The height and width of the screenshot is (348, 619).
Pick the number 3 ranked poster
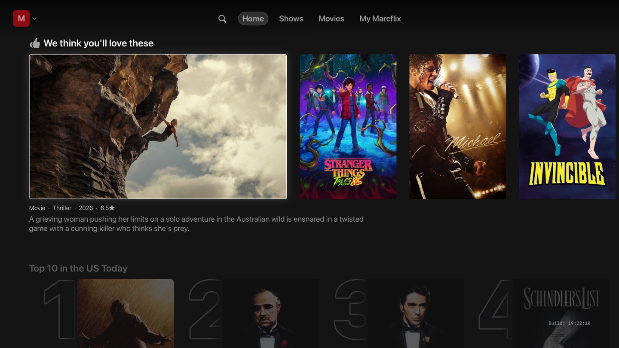[x=415, y=313]
